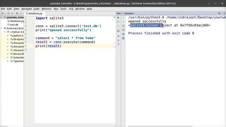The height and width of the screenshot is (127, 226).
Task: Click the python3.6 command path in console
Action: pos(146,17)
